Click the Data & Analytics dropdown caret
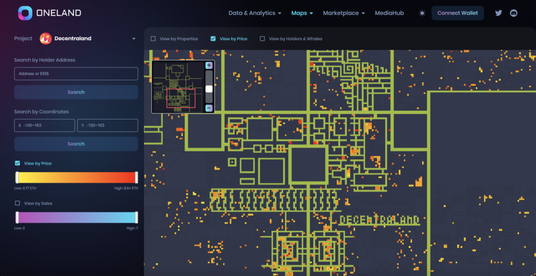536x276 pixels. point(279,13)
